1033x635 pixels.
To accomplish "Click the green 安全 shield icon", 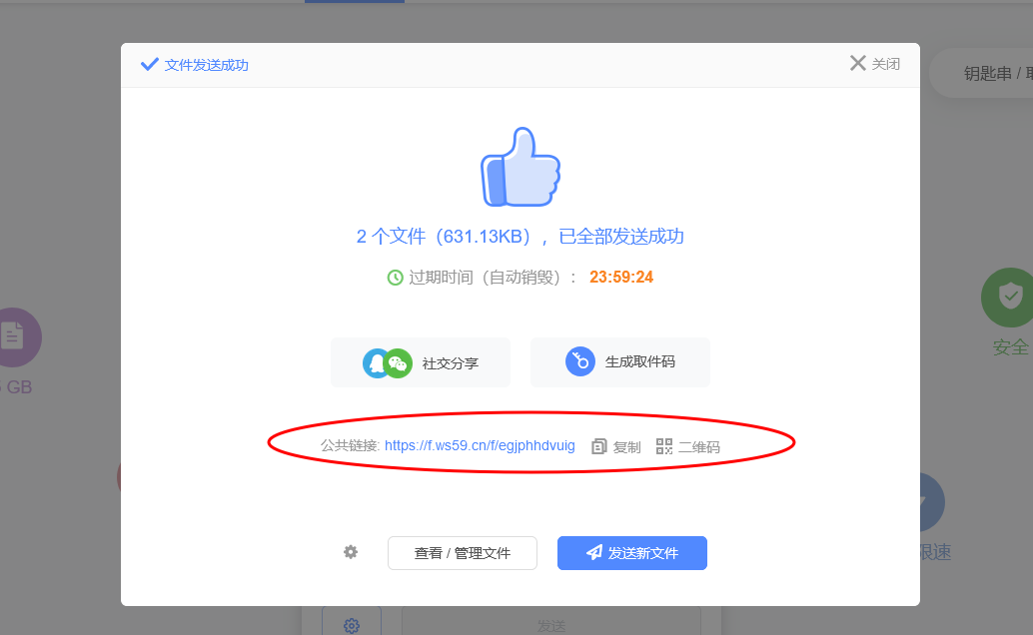I will [1009, 298].
